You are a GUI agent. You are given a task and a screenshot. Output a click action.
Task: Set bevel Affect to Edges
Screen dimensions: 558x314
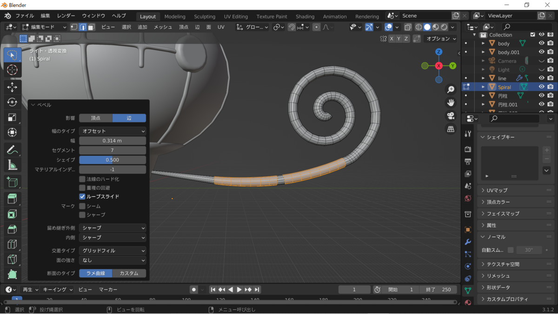coord(129,118)
